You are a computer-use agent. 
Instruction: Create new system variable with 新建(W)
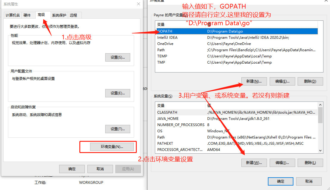pyautogui.click(x=254, y=162)
